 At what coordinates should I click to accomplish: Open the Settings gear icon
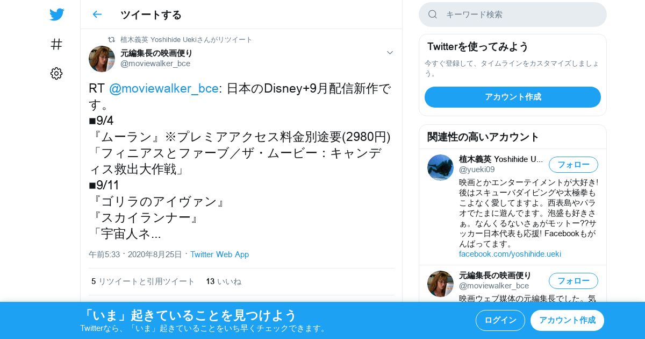56,73
